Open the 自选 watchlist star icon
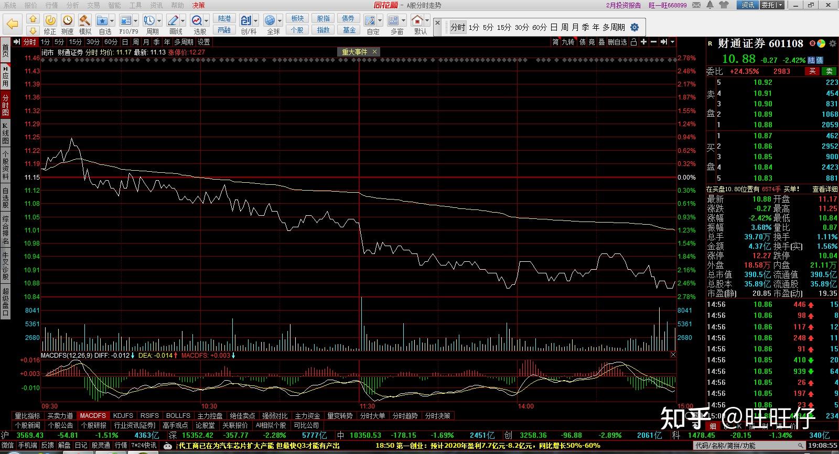Viewport: 839px width, 454px height. click(102, 20)
